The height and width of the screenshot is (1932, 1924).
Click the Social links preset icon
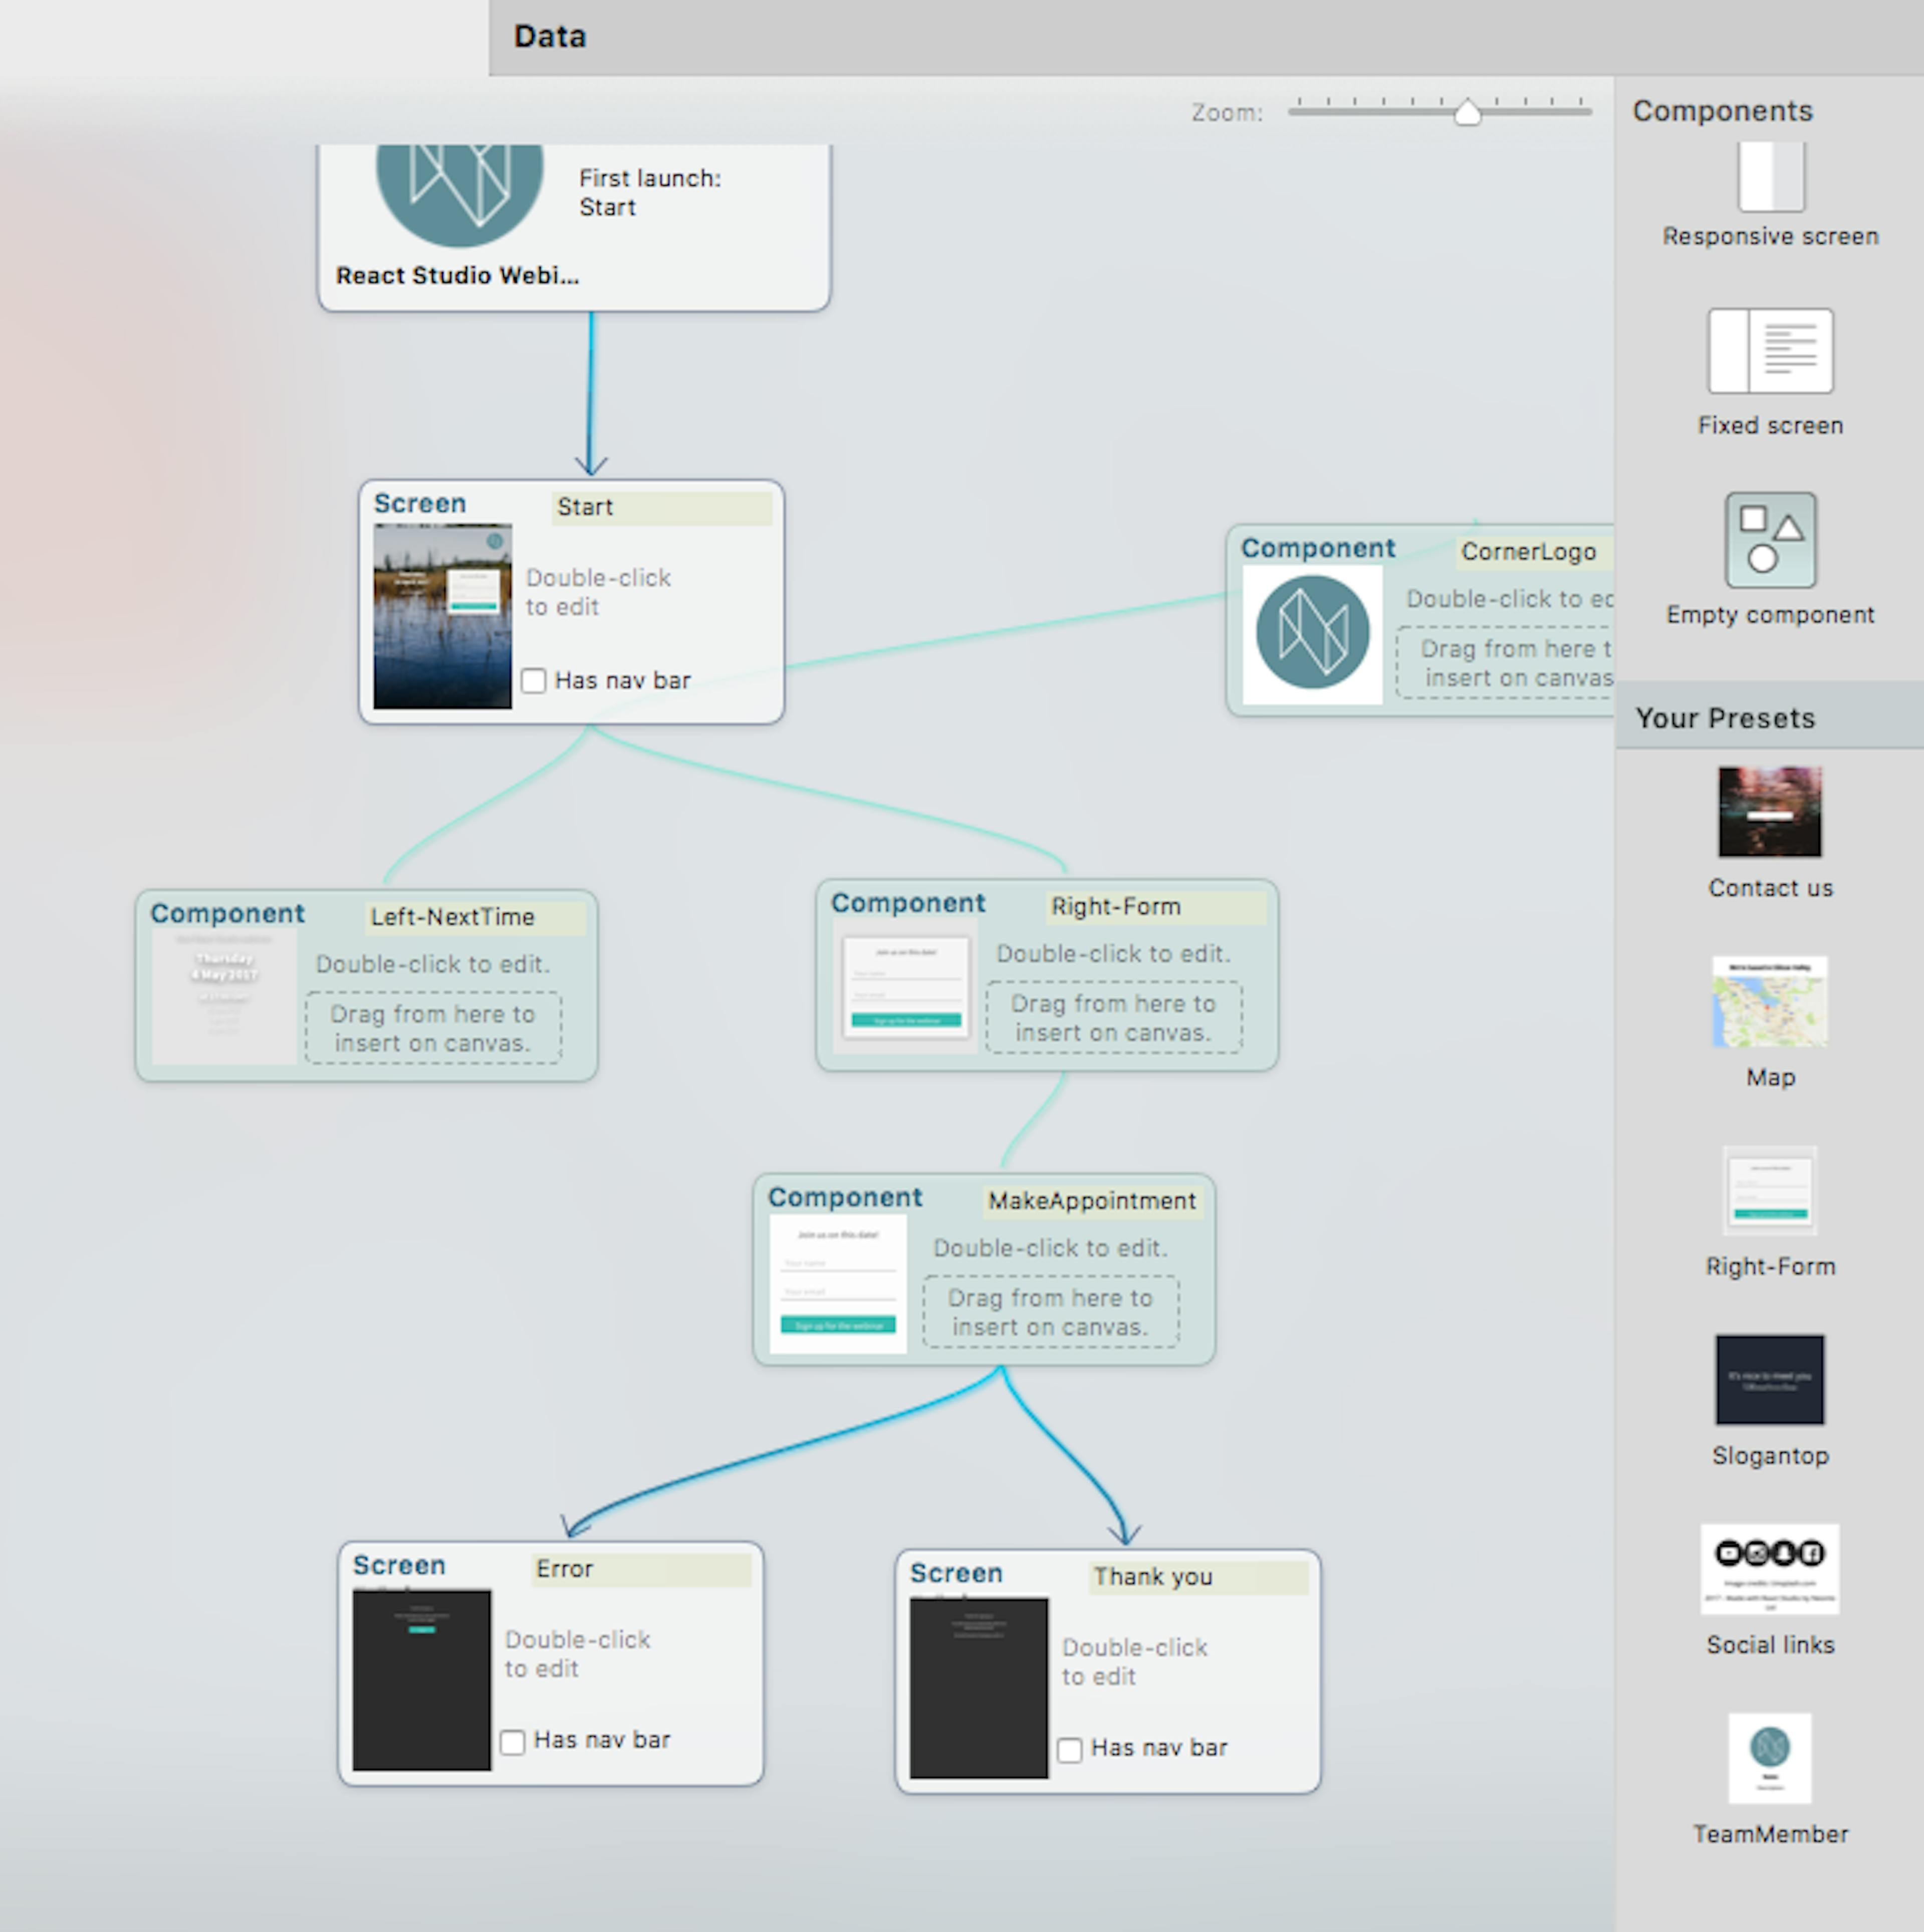click(1770, 1569)
